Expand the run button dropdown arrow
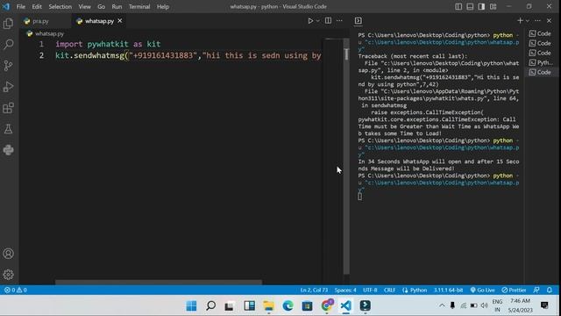Viewport: 561px width, 316px height. 317,21
